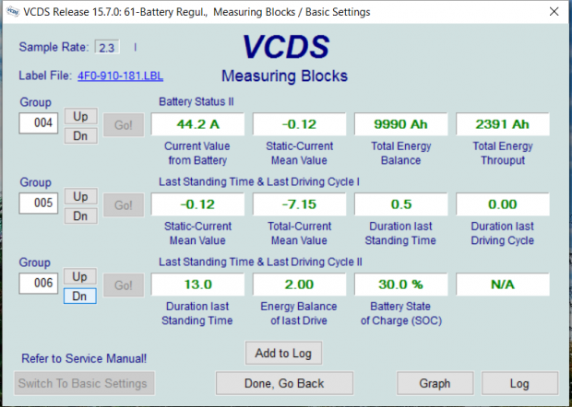Open the 4F0-910-181.LBL label file link
The width and height of the screenshot is (572, 407).
coord(120,76)
